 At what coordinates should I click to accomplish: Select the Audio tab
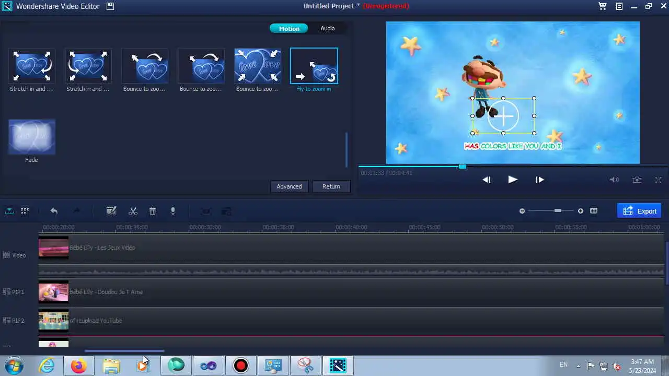coord(328,28)
